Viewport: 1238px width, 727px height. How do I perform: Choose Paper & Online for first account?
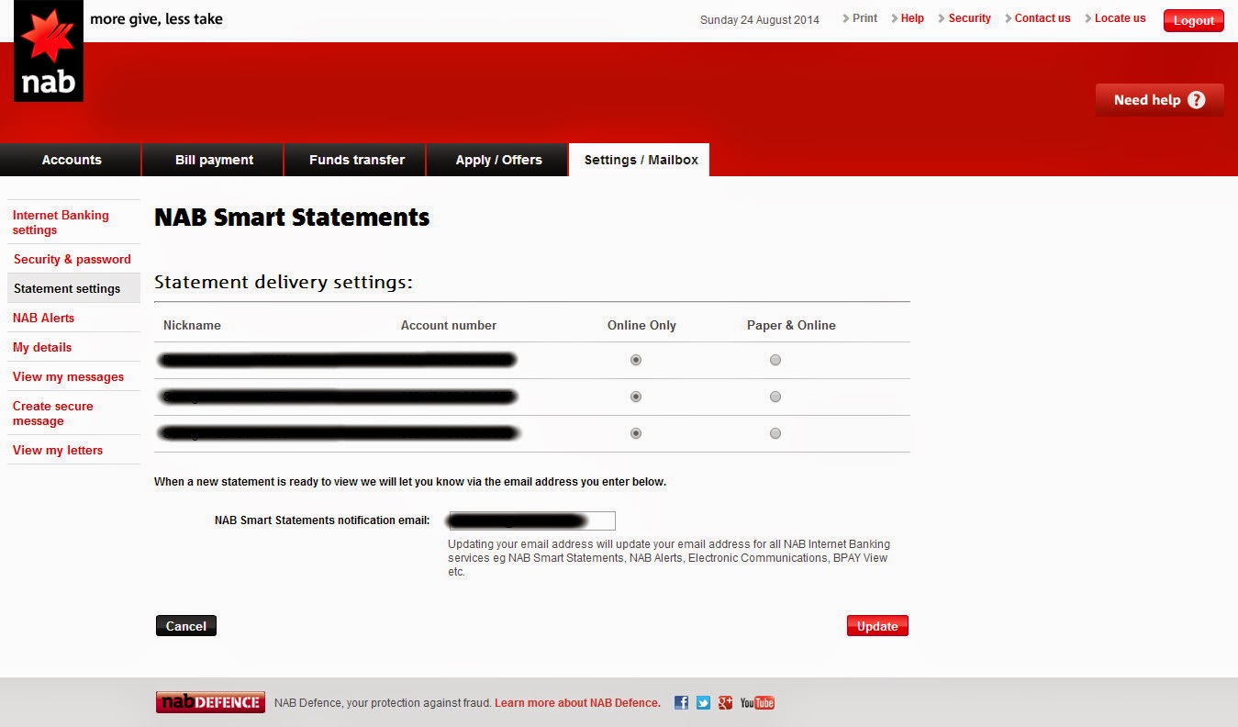(775, 361)
